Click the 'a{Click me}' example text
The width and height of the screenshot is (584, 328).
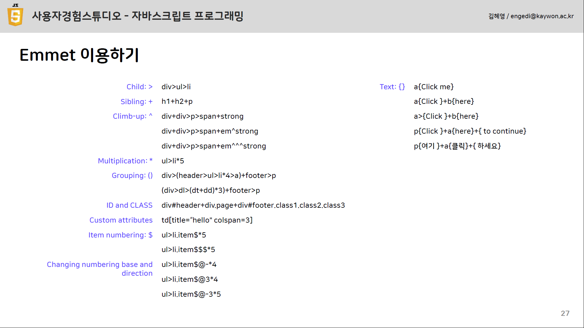click(433, 87)
